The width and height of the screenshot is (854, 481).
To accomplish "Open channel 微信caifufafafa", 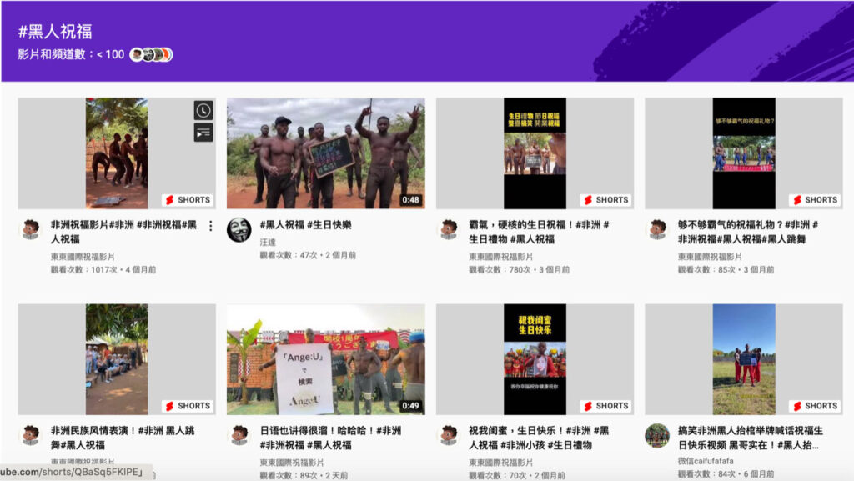I will pos(706,461).
